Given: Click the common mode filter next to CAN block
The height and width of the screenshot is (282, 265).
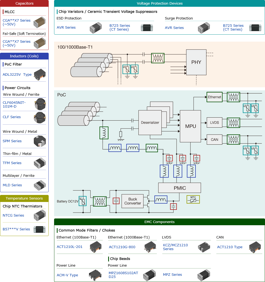Looking at the screenshot, I should pos(233,140).
